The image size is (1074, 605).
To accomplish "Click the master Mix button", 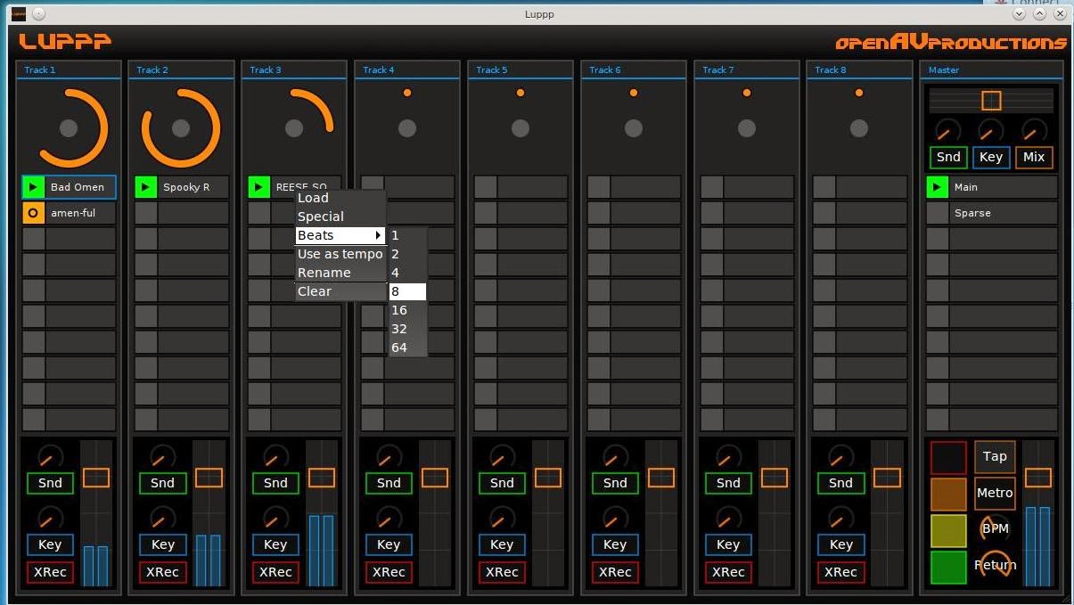I will (1034, 157).
